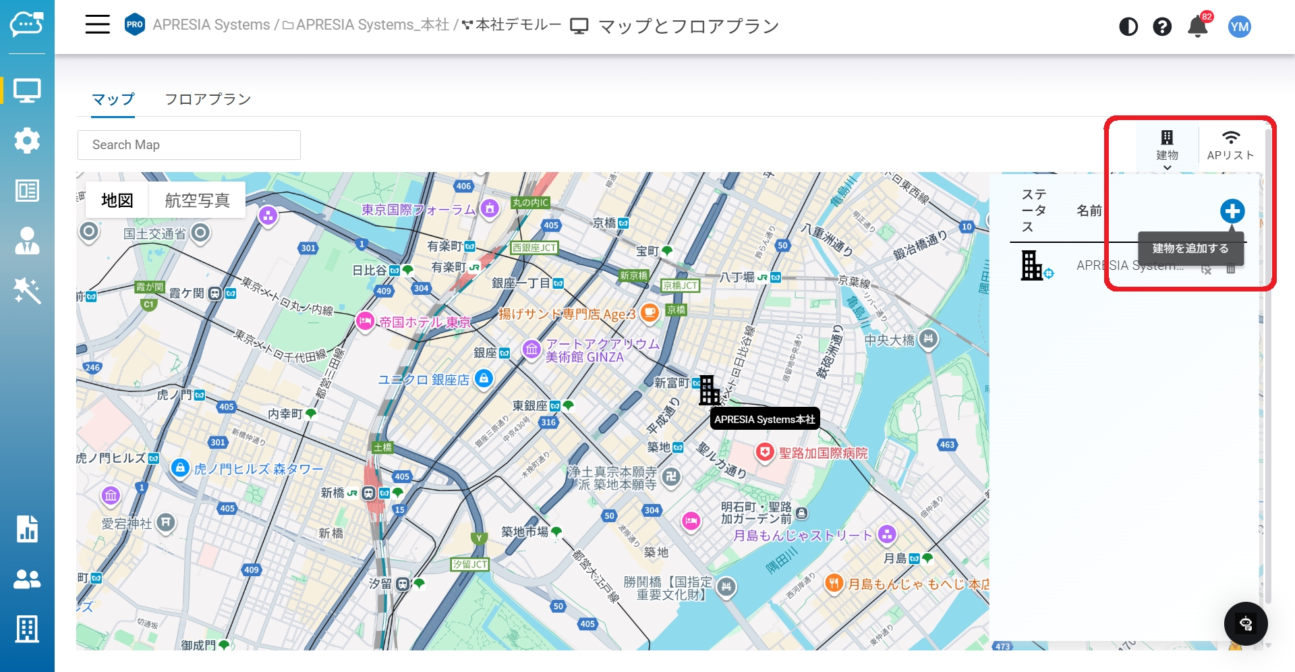
Task: Select the 地図 map type
Action: (117, 200)
